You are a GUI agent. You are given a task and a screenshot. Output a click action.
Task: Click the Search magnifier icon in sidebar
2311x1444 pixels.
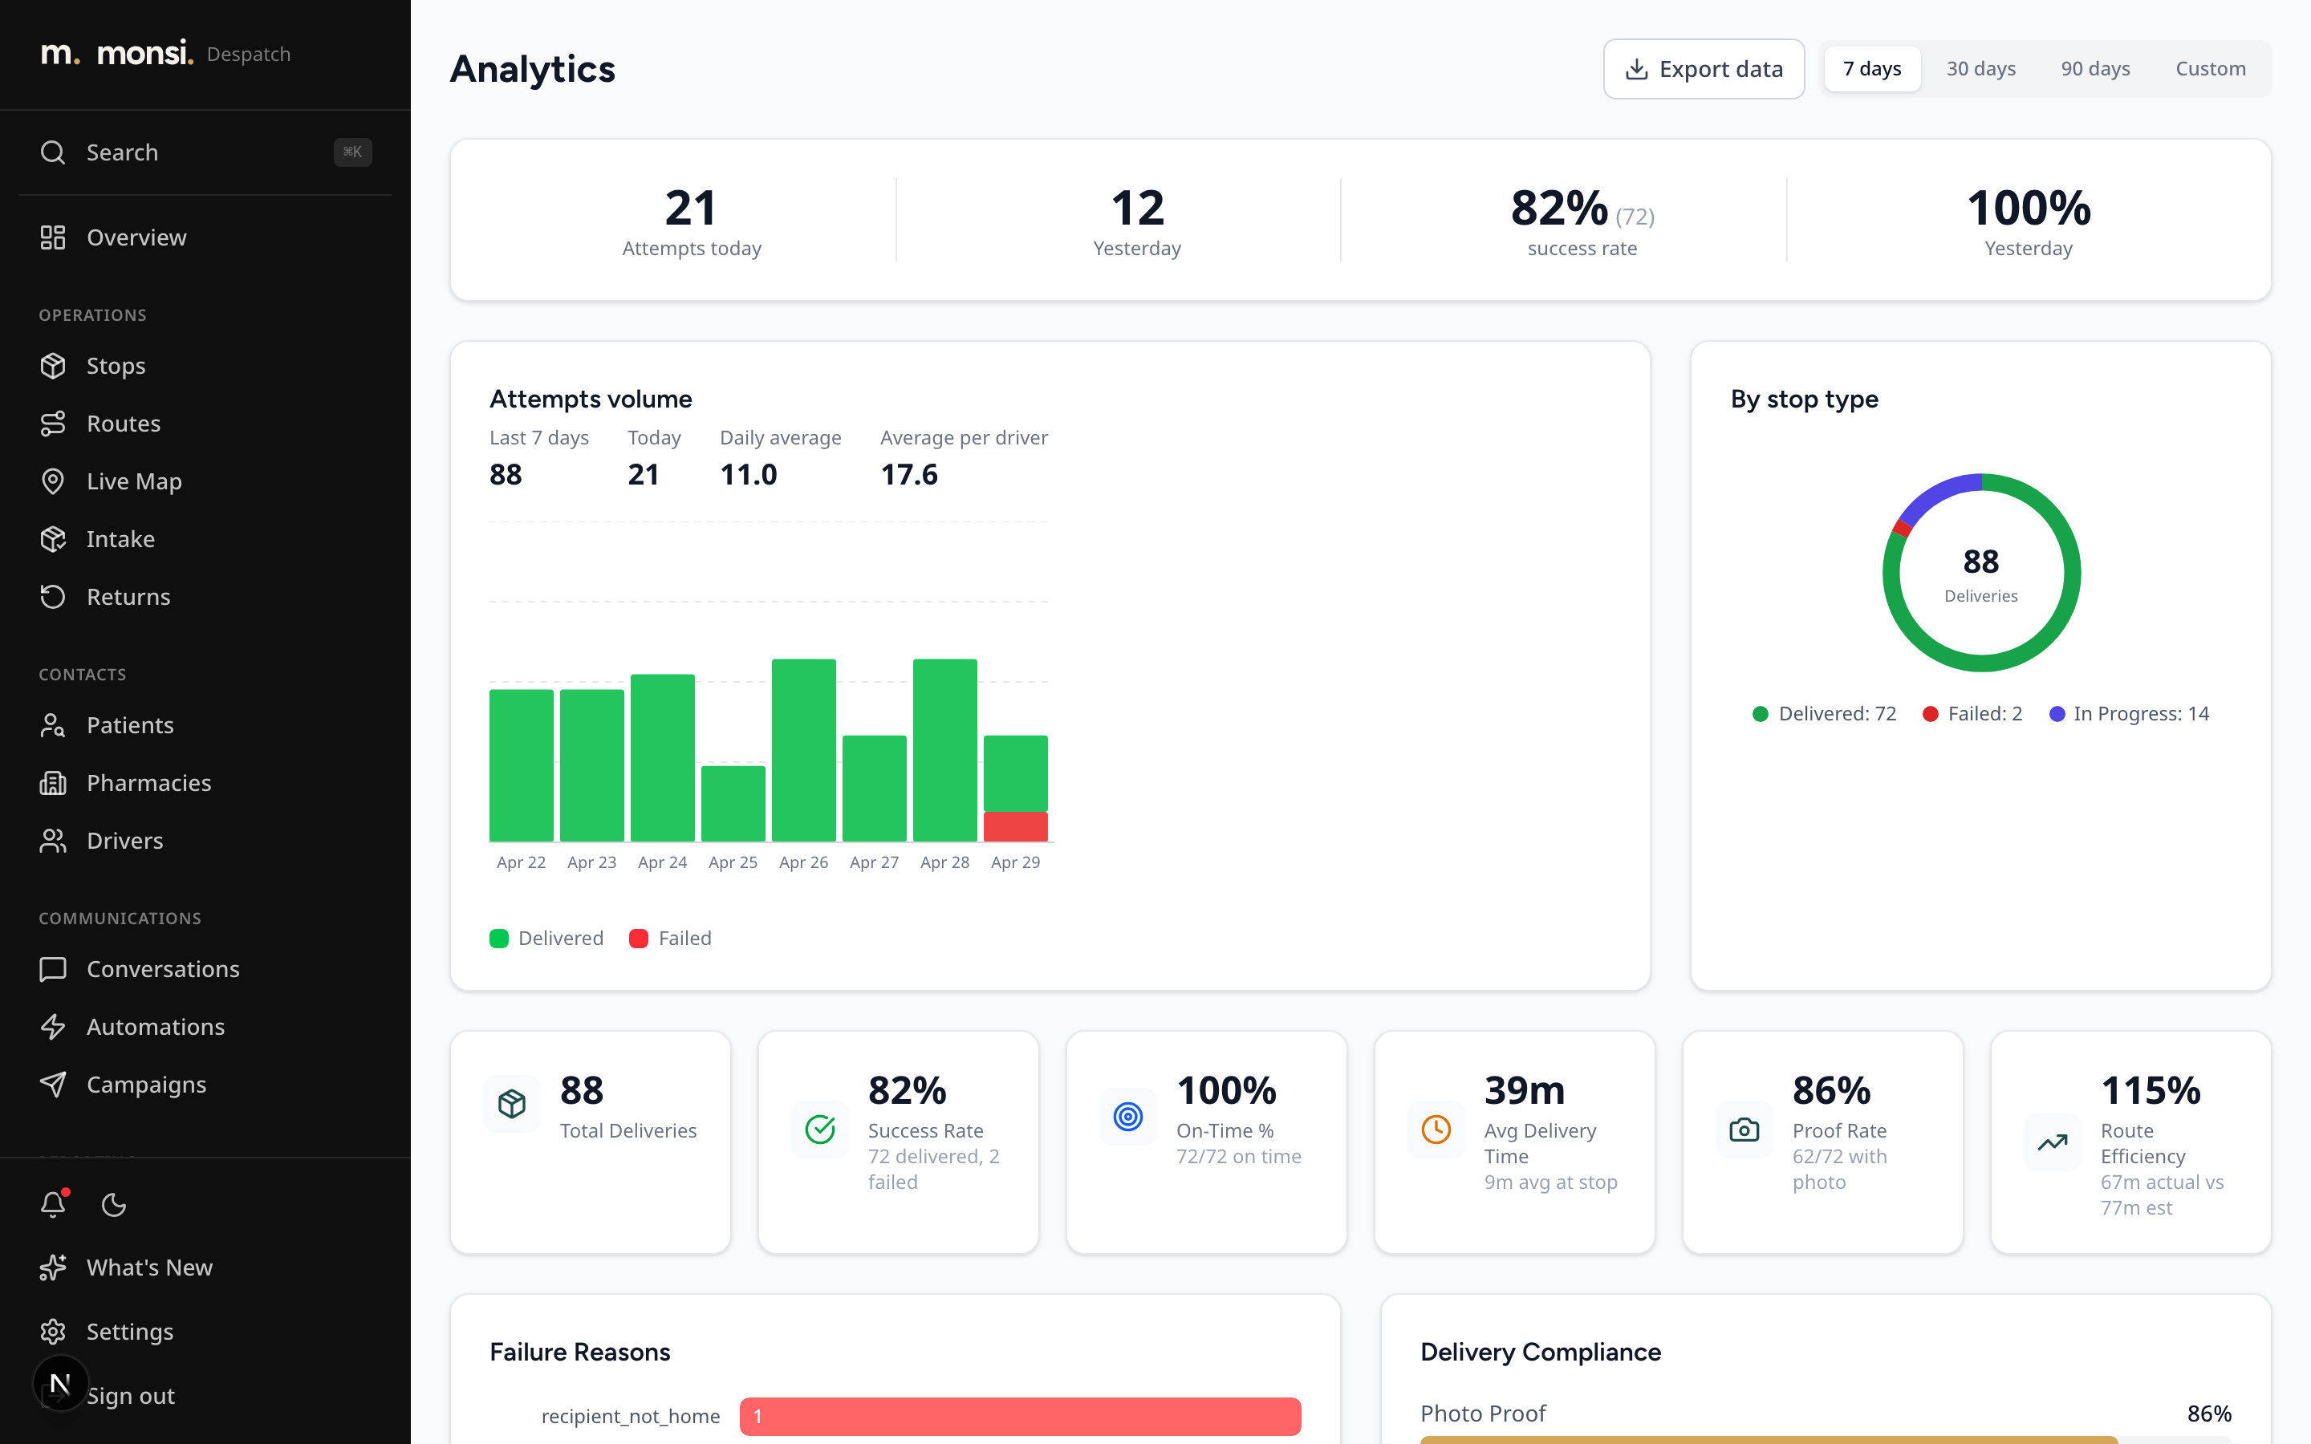(x=54, y=152)
